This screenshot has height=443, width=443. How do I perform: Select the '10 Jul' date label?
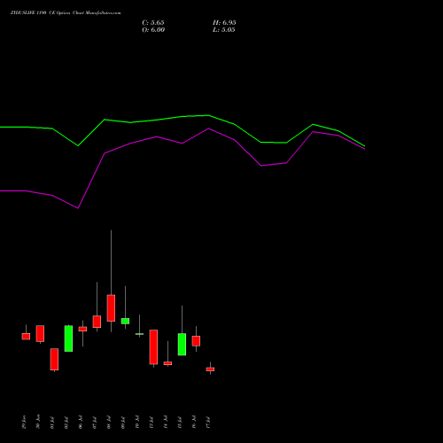pos(137,423)
